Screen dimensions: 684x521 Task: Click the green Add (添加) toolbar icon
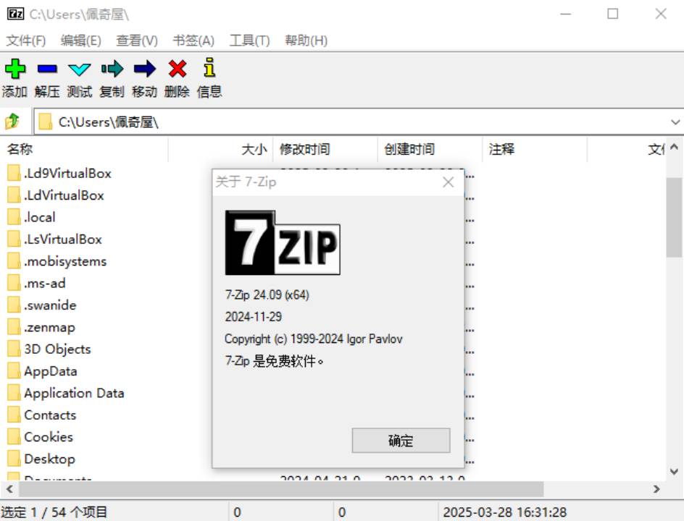pyautogui.click(x=14, y=69)
